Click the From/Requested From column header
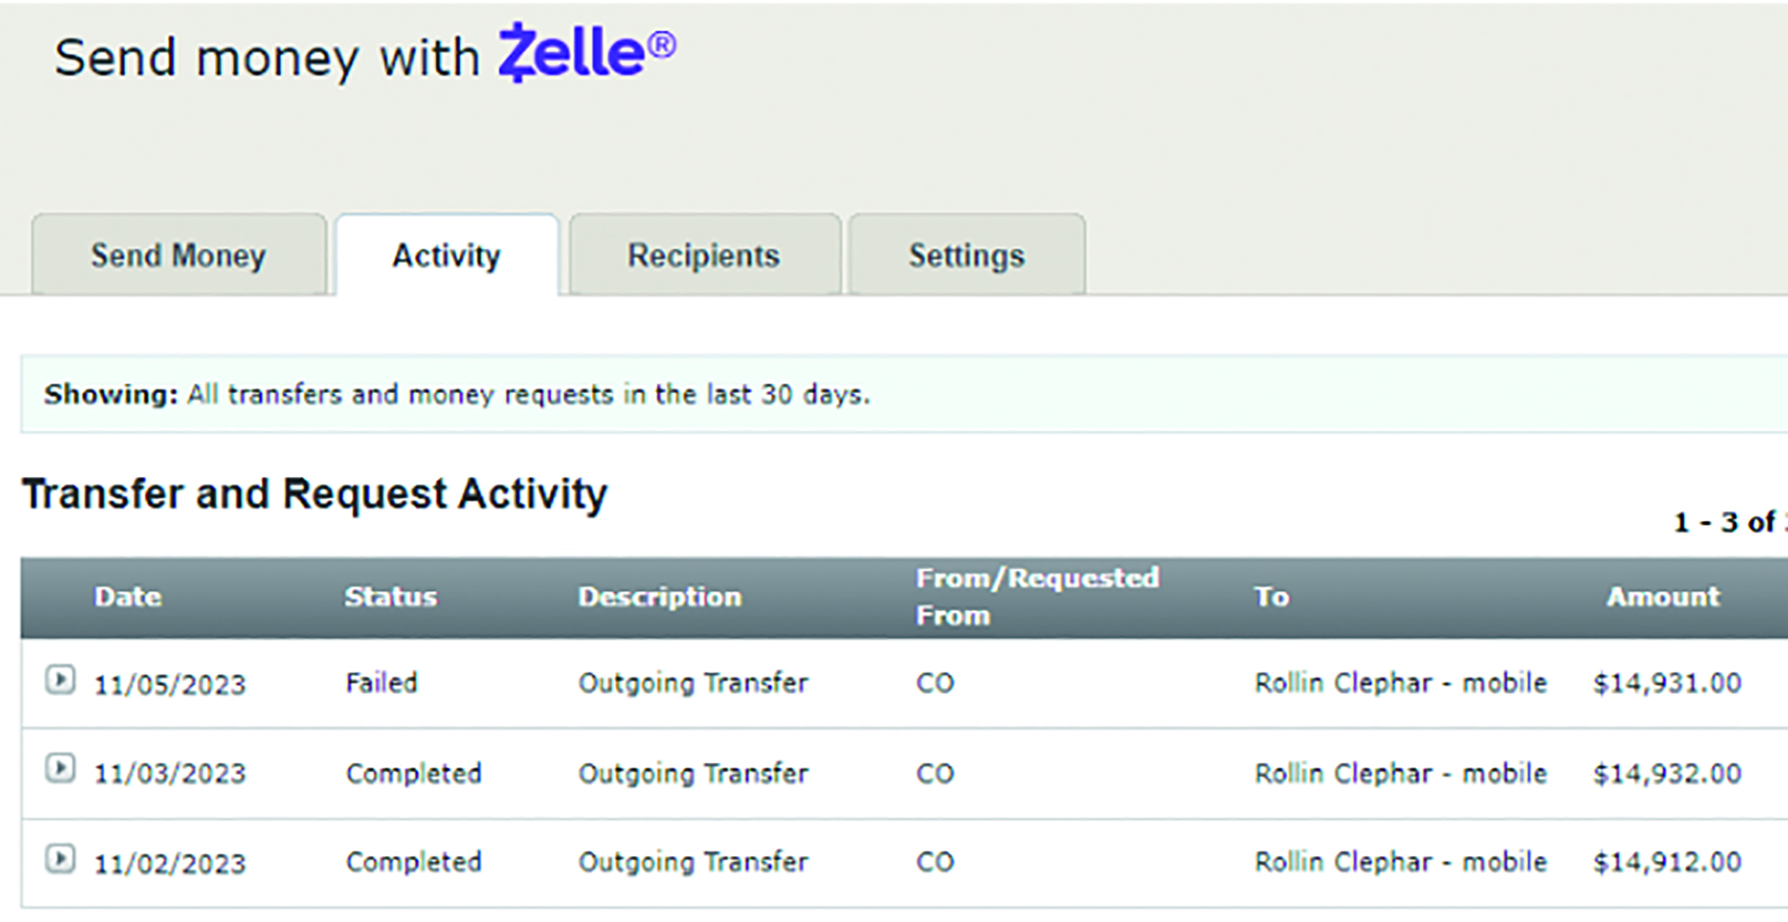 pos(1037,596)
